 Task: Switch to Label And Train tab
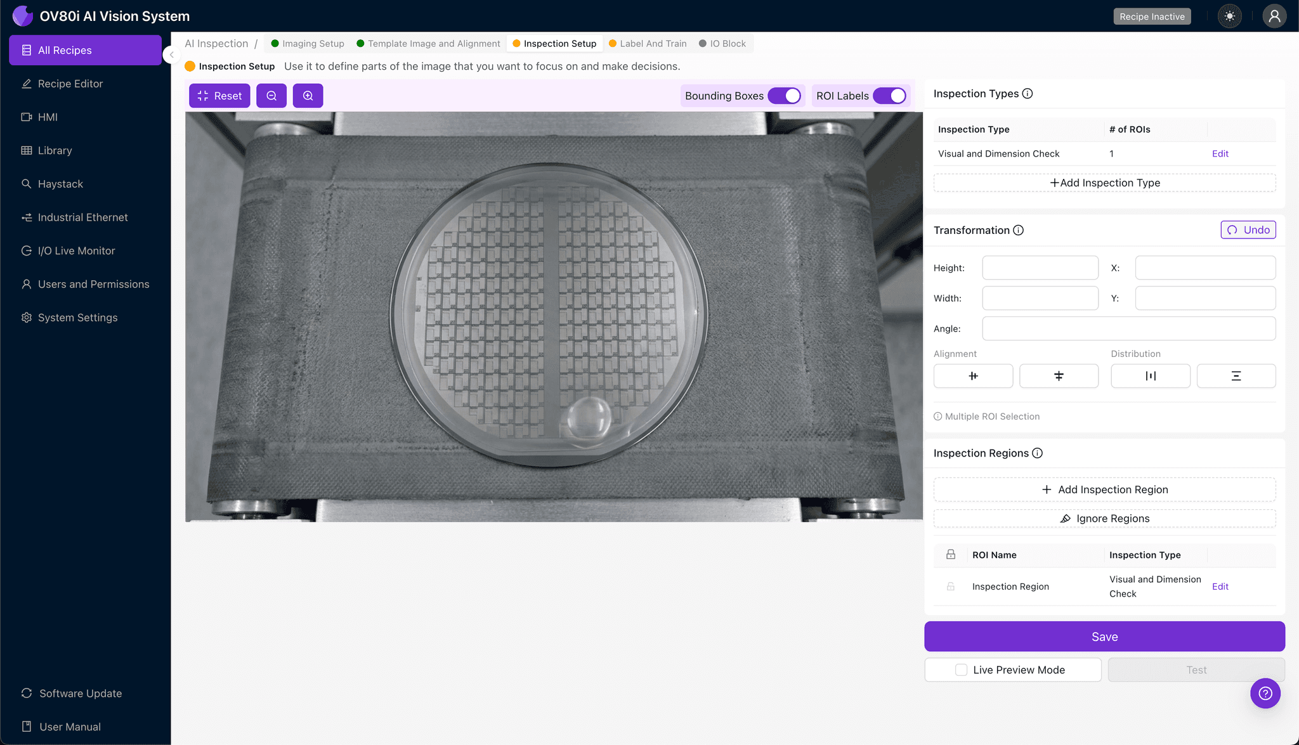coord(648,43)
